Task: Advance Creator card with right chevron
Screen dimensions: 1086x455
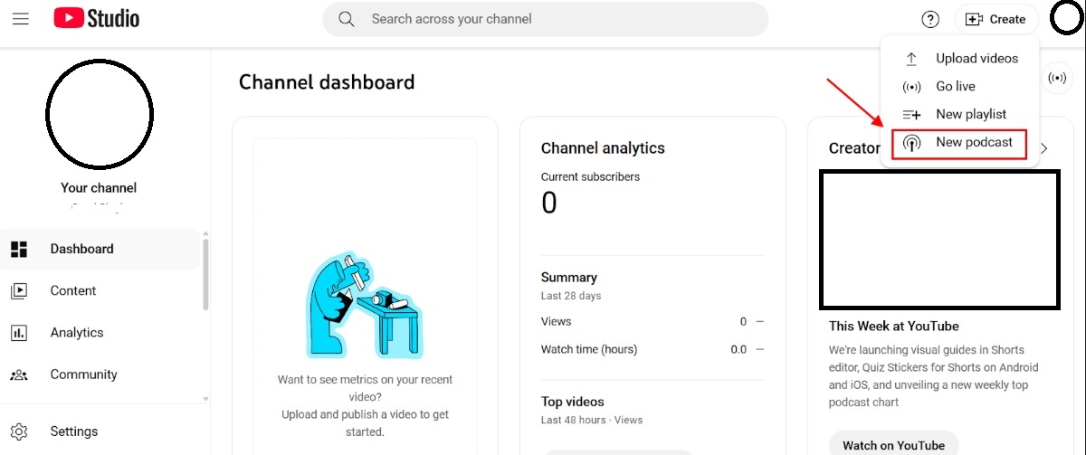Action: [x=1044, y=148]
